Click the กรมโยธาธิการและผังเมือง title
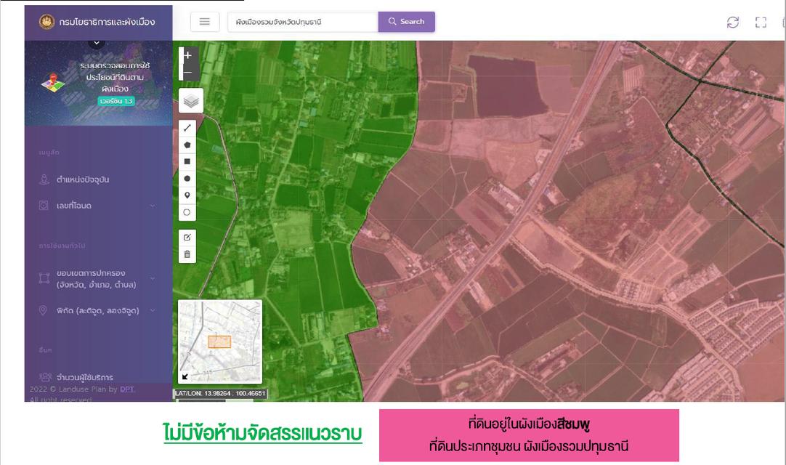 [x=107, y=22]
